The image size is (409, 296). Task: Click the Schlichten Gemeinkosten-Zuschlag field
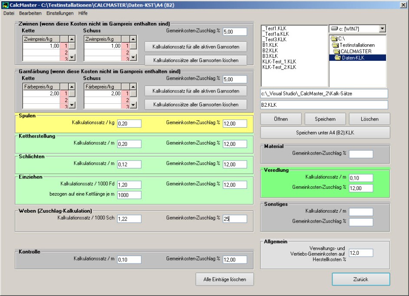[x=235, y=164]
